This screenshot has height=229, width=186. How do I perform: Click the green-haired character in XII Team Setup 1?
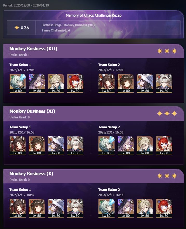(18, 83)
